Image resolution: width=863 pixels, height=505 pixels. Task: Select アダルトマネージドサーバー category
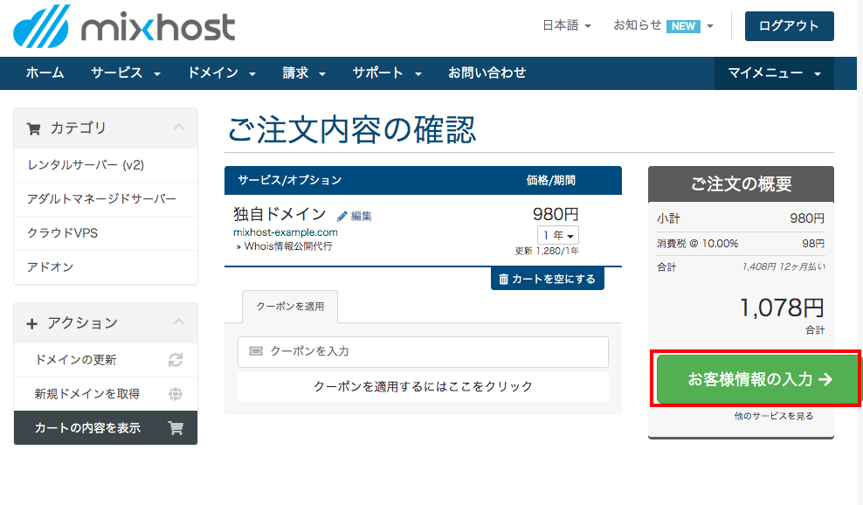pyautogui.click(x=106, y=199)
